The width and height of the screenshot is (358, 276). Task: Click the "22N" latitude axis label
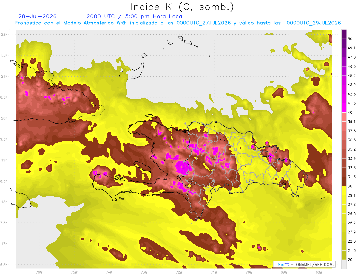tap(5, 34)
